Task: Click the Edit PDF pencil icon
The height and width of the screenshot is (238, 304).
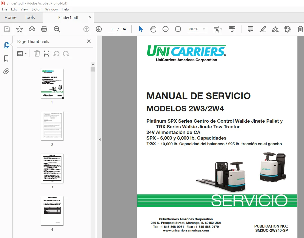Action: tap(288, 29)
